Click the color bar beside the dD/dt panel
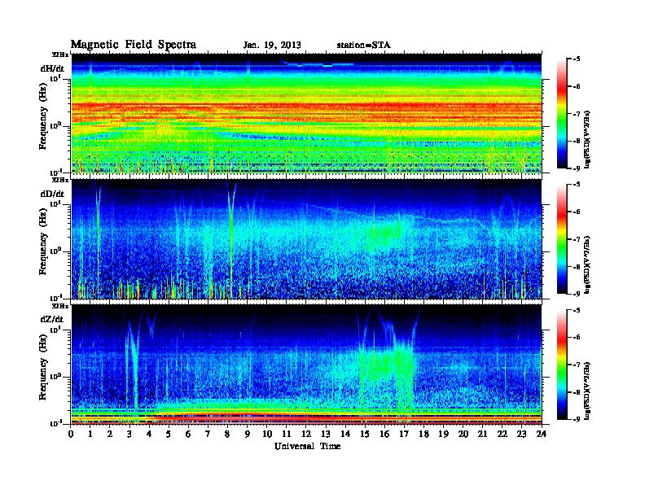Viewport: 645px width, 498px height. pos(562,239)
